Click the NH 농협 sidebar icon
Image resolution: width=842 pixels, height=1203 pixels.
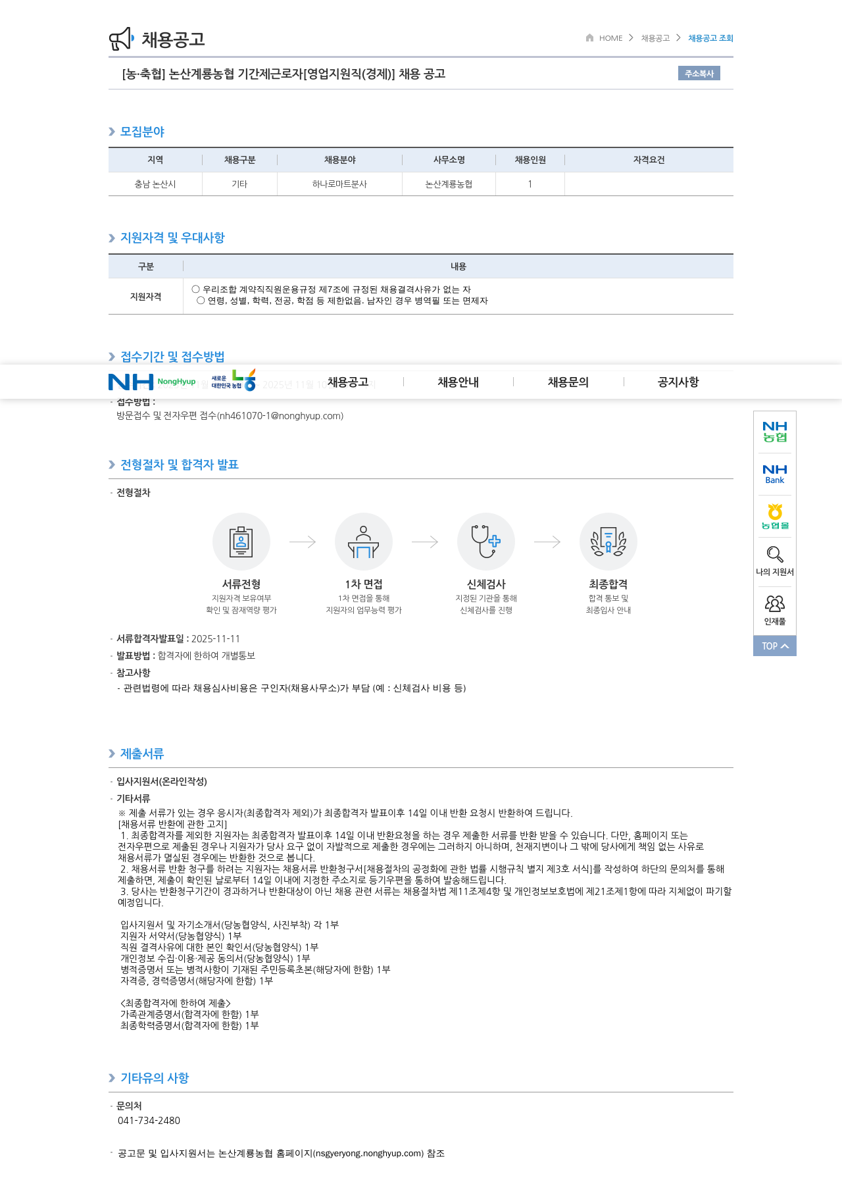click(x=775, y=432)
